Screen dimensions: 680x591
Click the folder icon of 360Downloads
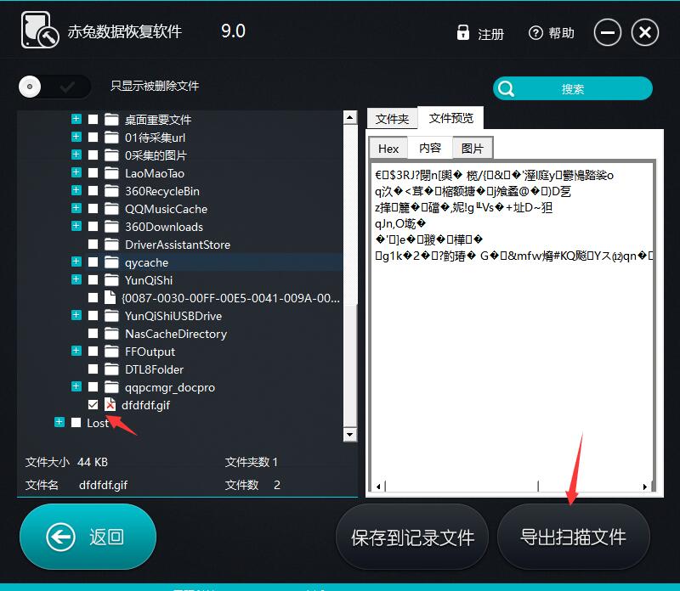[111, 227]
